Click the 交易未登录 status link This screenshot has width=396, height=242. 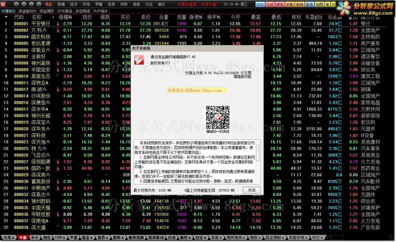click(x=187, y=4)
